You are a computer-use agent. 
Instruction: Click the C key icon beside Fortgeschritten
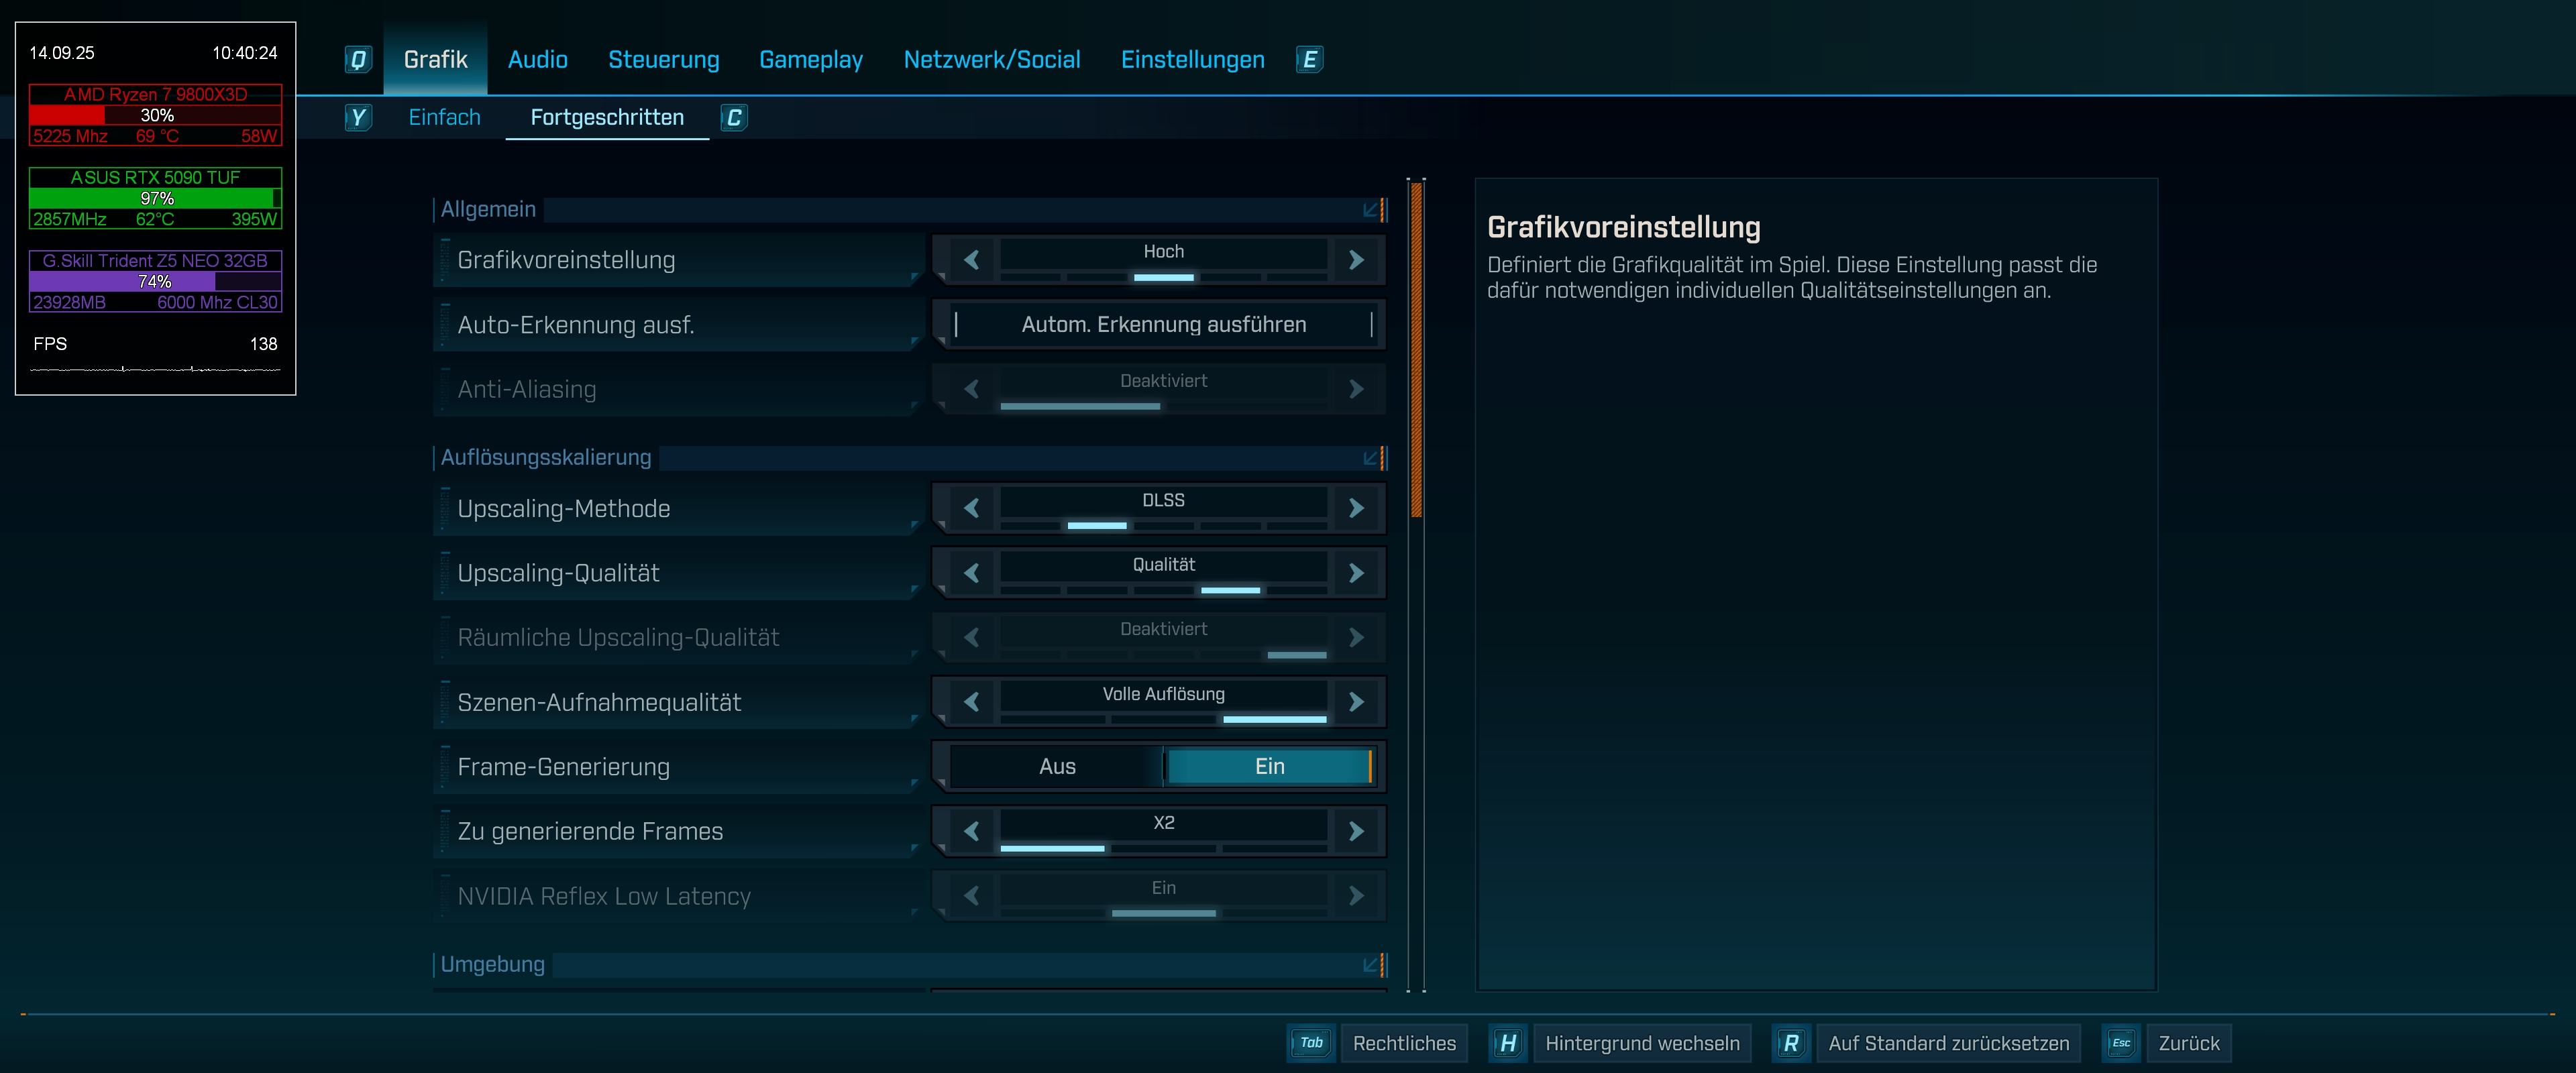734,118
